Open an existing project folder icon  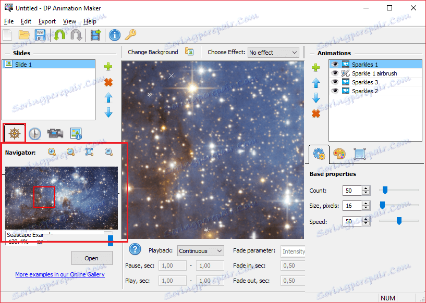pos(24,35)
